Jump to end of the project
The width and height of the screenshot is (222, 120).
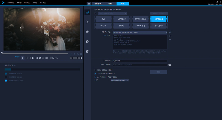click(37, 58)
